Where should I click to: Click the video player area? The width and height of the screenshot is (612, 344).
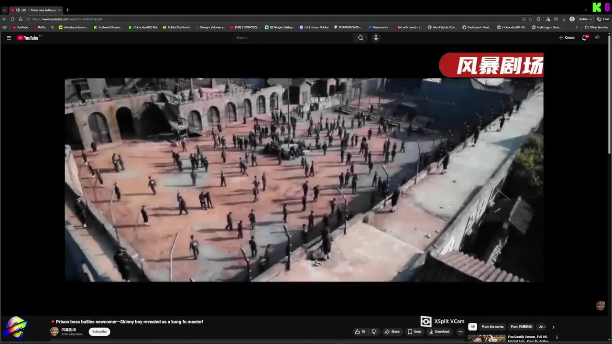(304, 180)
